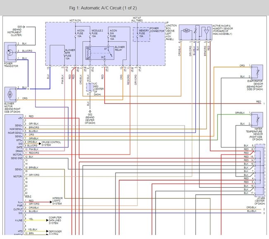Click the A/CON SW FUSE 10A label

[113, 35]
